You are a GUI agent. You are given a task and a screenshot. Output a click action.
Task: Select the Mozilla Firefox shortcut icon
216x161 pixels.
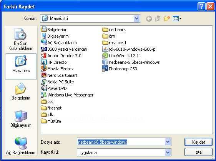[x=44, y=68]
